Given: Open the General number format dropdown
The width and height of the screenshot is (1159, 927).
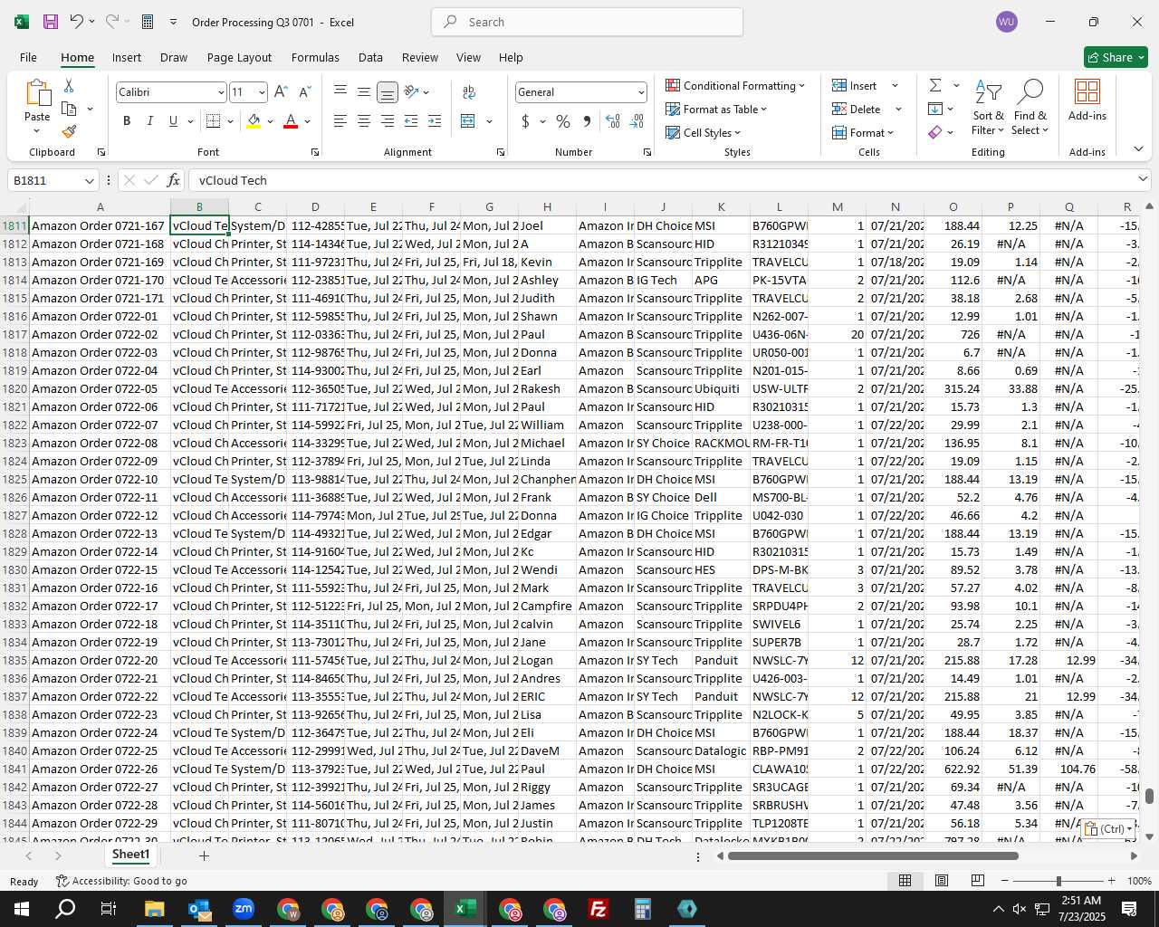Looking at the screenshot, I should click(x=641, y=92).
